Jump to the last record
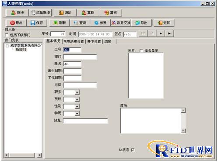The width and height of the screenshot is (217, 162). point(169,34)
